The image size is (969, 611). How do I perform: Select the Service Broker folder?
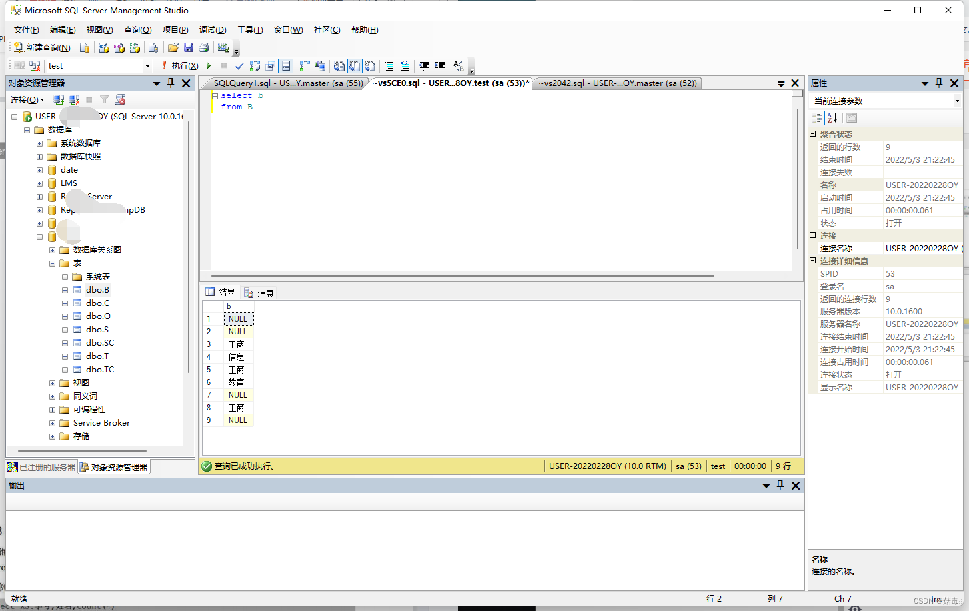click(101, 423)
